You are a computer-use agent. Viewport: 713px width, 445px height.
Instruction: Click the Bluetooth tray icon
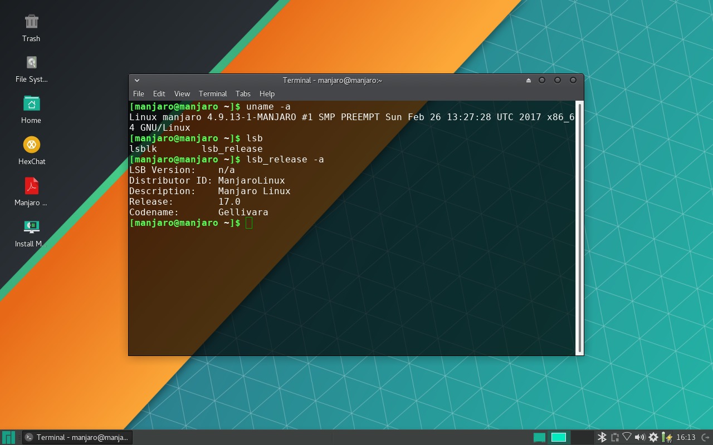point(602,437)
